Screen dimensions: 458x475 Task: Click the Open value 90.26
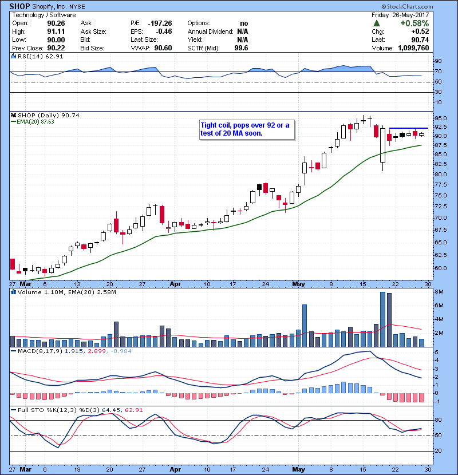[56, 23]
